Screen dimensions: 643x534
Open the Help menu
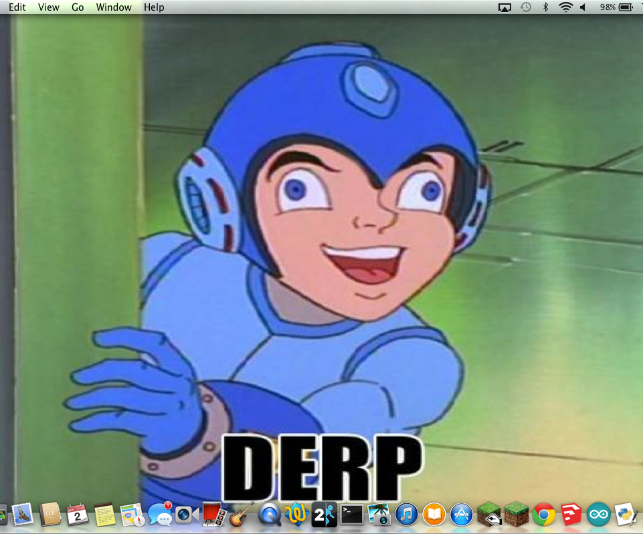154,7
